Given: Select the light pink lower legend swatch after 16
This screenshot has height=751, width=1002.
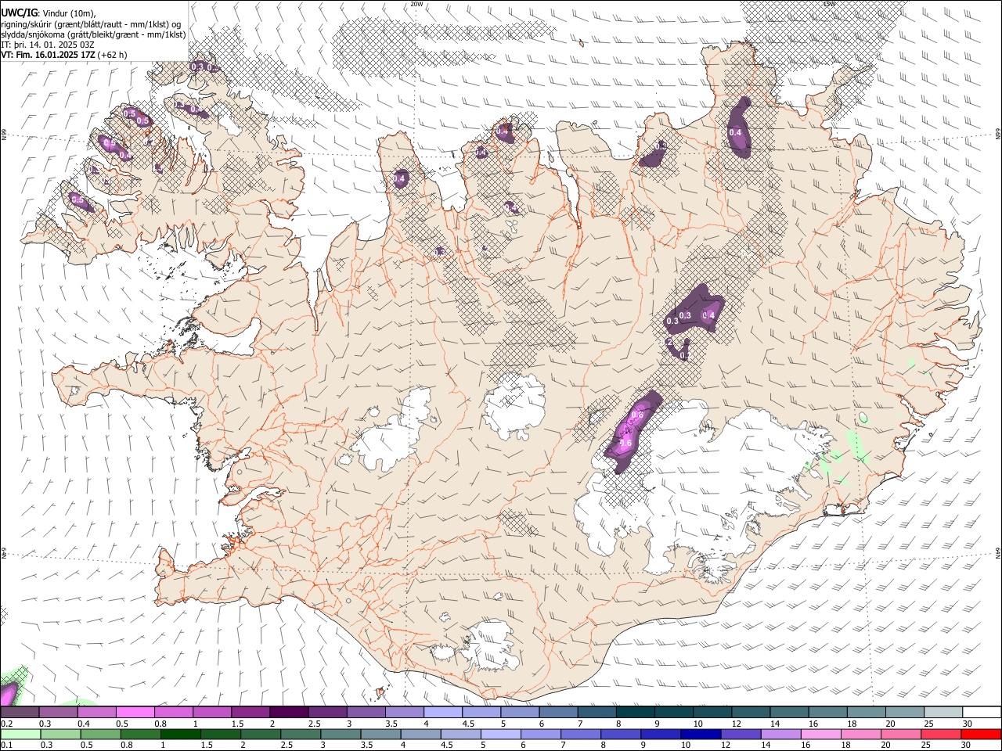Looking at the screenshot, I should tap(820, 734).
